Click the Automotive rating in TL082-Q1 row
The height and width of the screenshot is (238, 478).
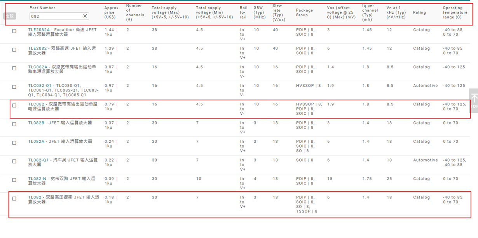tap(426, 160)
